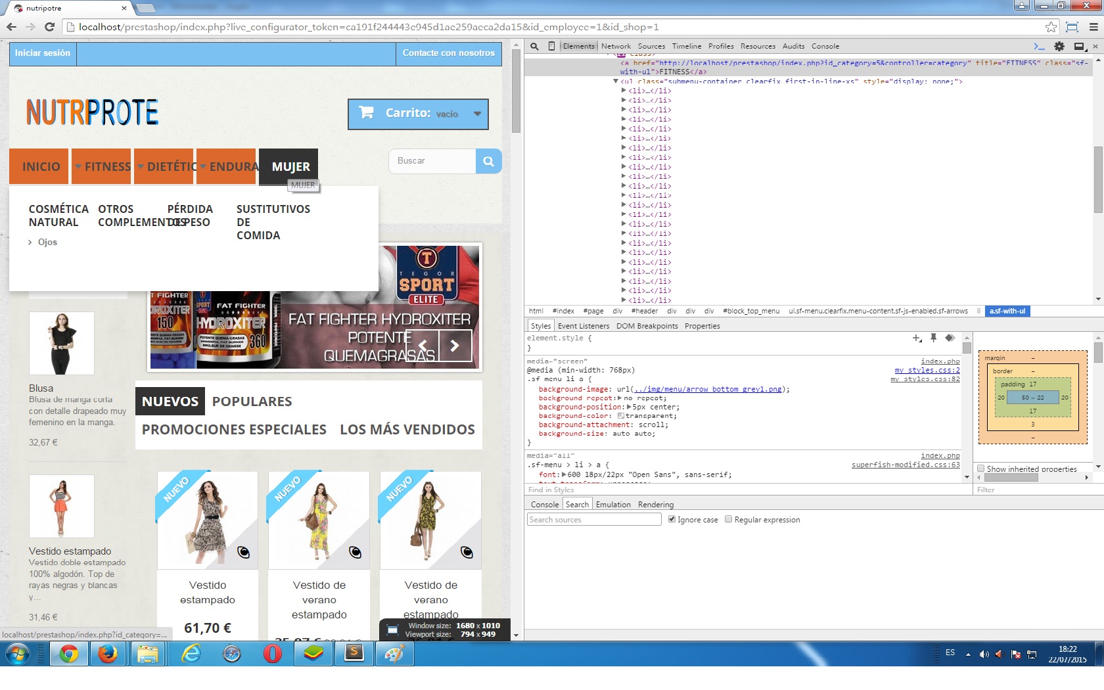Screen dimensions: 1104x690
Task: Collapse the submenu-container ul node
Action: [x=616, y=81]
